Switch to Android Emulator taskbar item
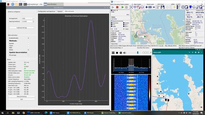This screenshot has height=115, width=205. (126, 113)
